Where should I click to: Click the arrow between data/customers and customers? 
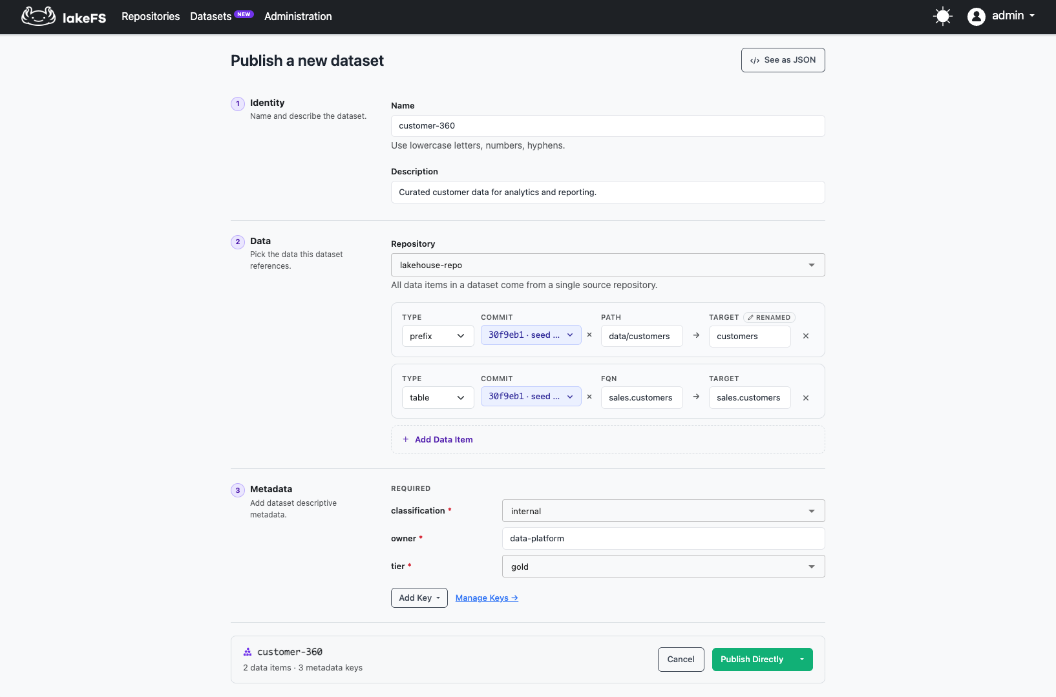click(x=696, y=335)
